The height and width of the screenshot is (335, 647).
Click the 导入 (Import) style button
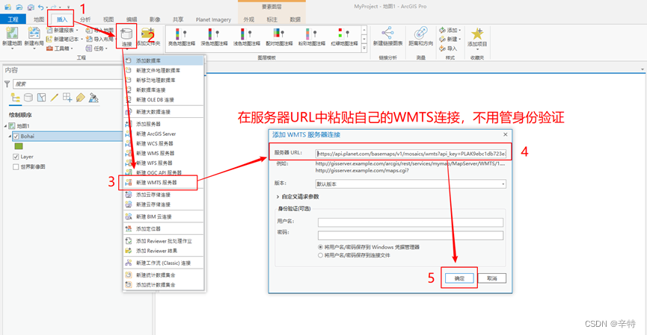pos(449,48)
